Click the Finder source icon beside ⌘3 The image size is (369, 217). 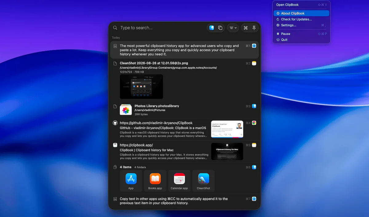tap(254, 106)
